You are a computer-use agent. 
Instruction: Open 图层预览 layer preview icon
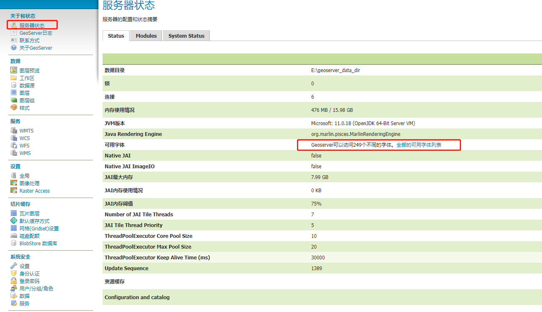pos(14,70)
